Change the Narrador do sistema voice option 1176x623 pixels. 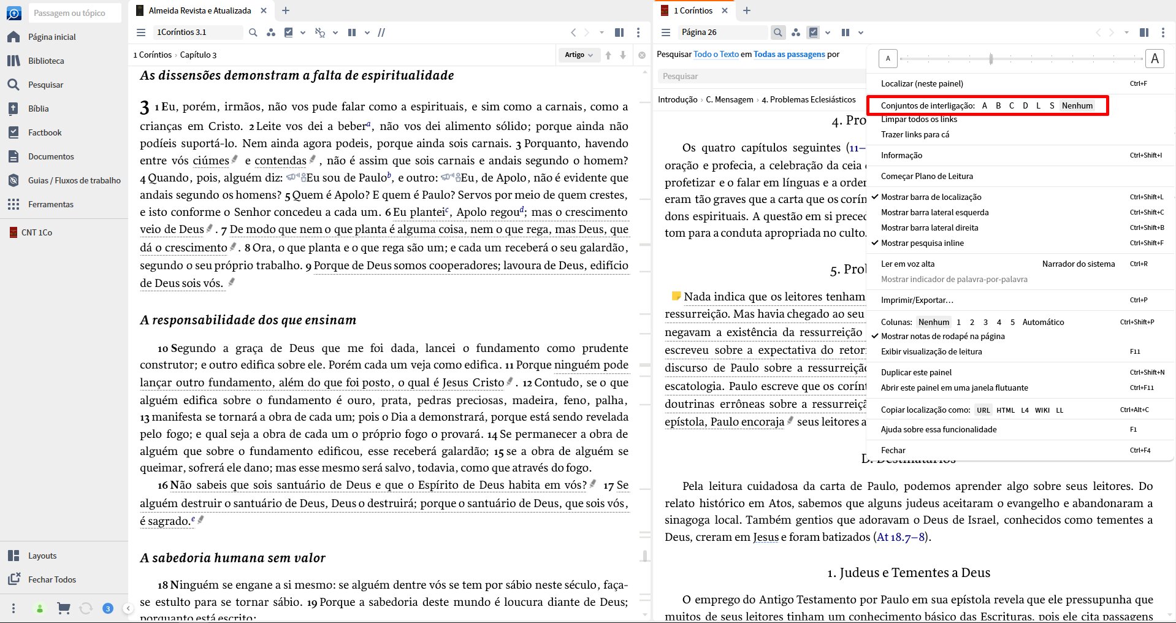(x=1079, y=264)
